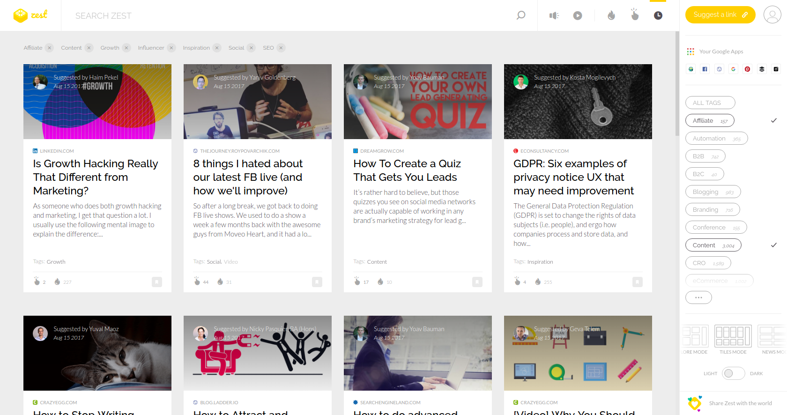Bookmark the Create a Quiz article

[x=477, y=282]
